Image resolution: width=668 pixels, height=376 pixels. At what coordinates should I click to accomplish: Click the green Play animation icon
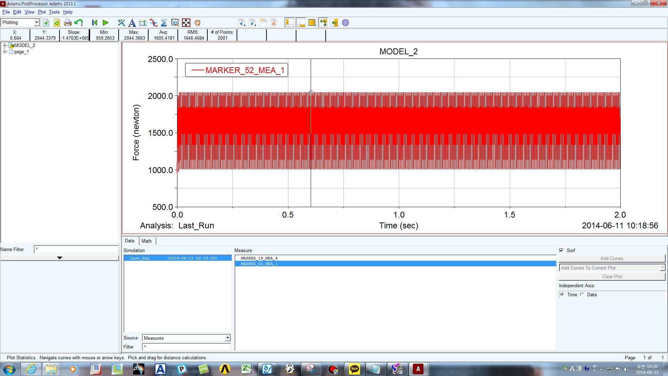pos(105,23)
